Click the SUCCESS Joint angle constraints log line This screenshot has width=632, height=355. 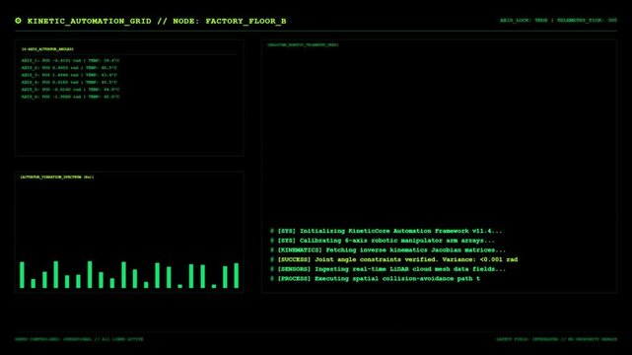click(x=393, y=260)
